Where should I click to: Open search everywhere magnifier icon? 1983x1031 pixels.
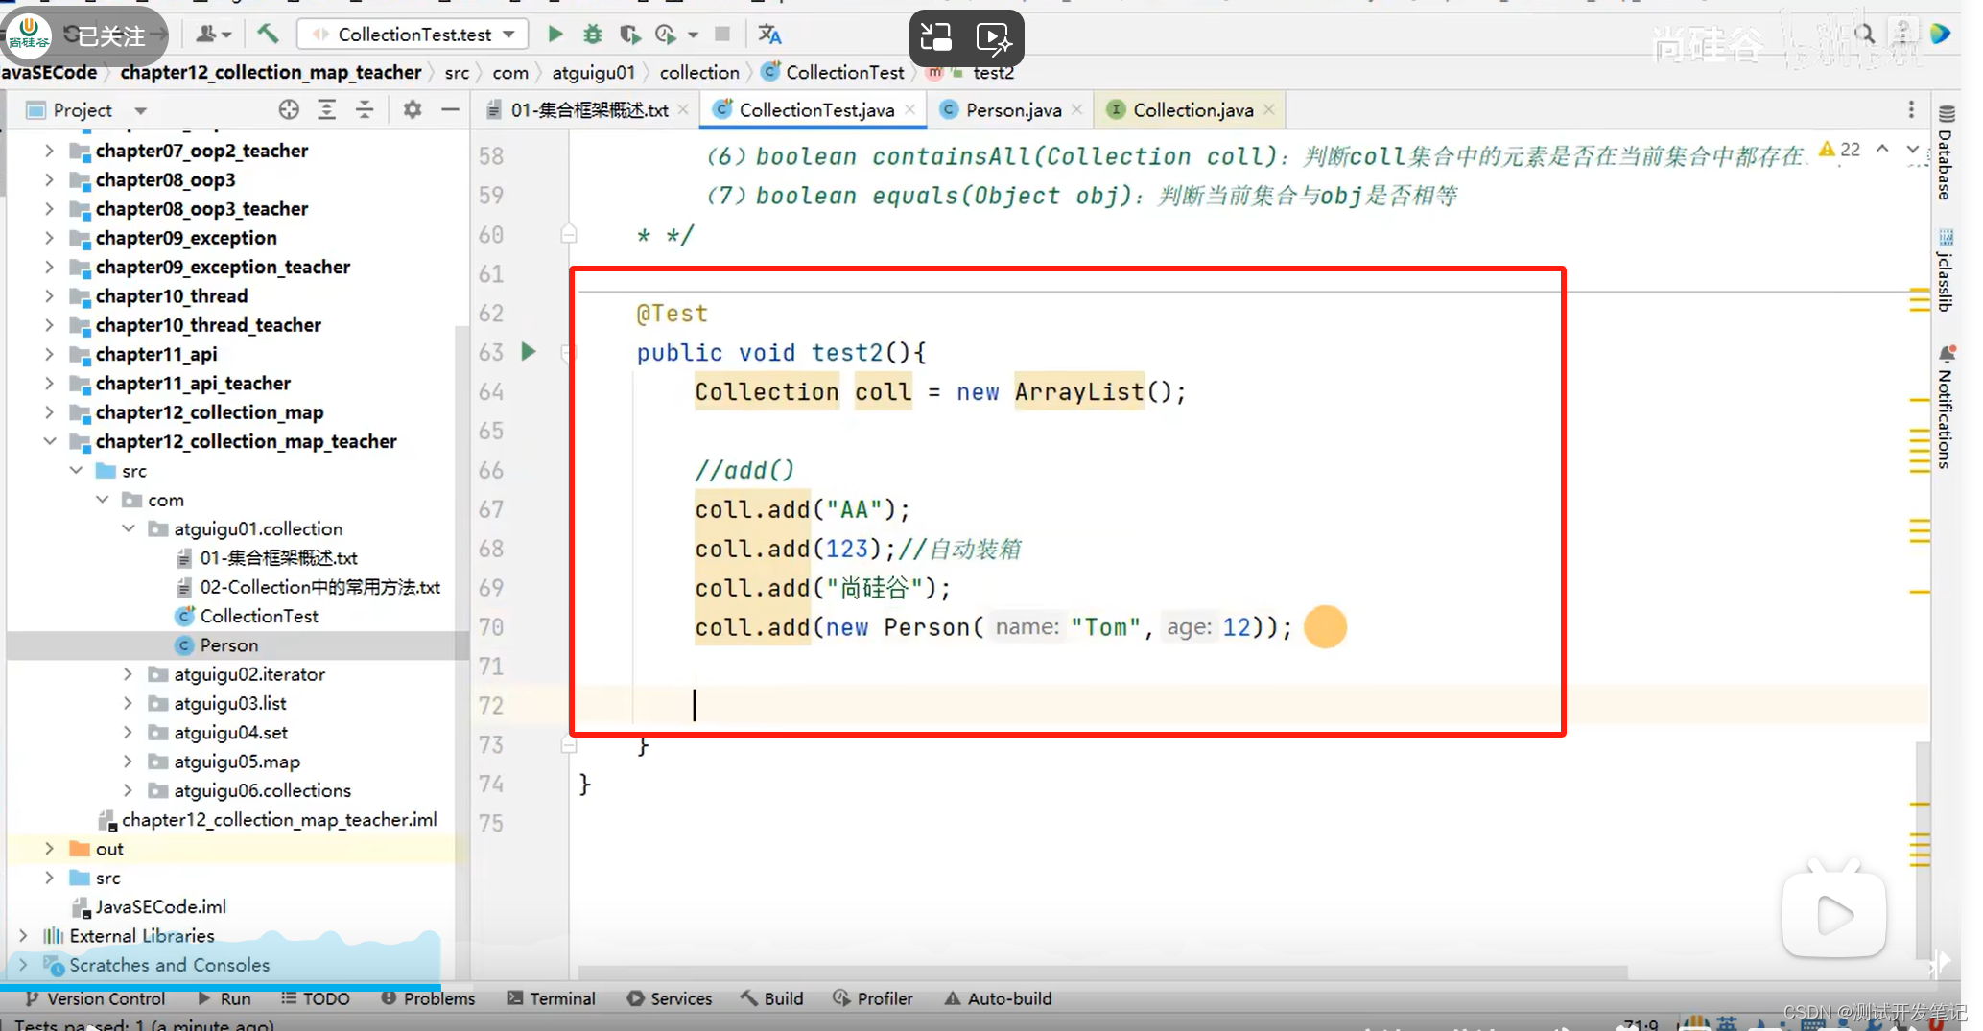(x=1864, y=35)
